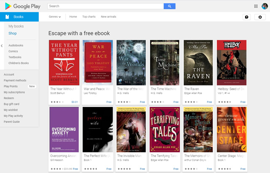Open the Hellboy comic cover
The width and height of the screenshot is (270, 173).
[232, 63]
